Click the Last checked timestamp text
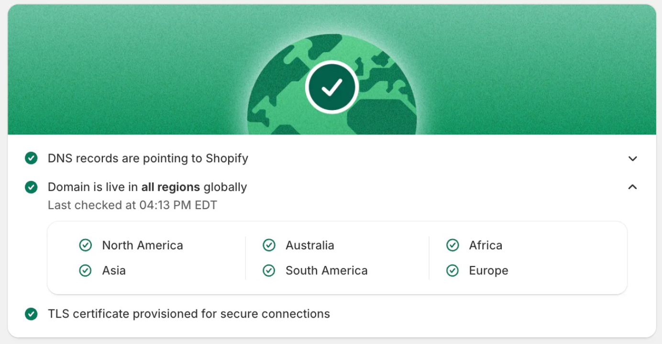 click(x=132, y=205)
